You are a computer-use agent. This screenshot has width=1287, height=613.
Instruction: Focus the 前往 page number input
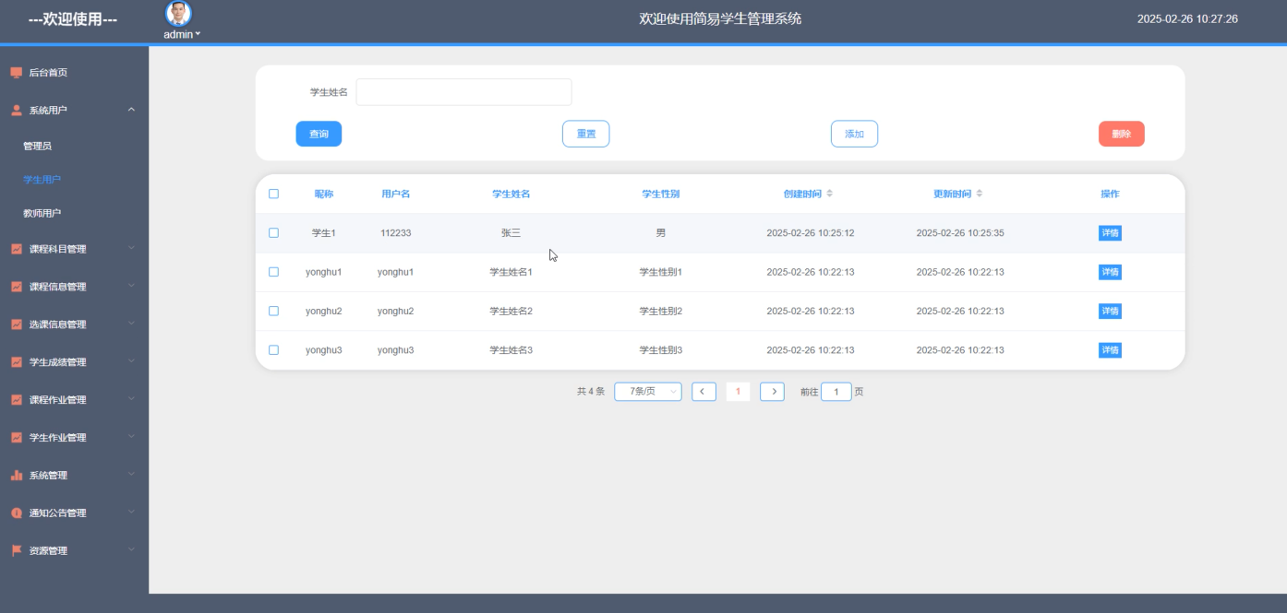tap(836, 392)
